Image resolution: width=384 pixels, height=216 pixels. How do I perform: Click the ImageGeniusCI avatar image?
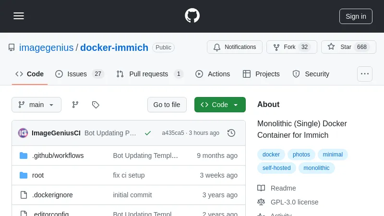(x=23, y=133)
